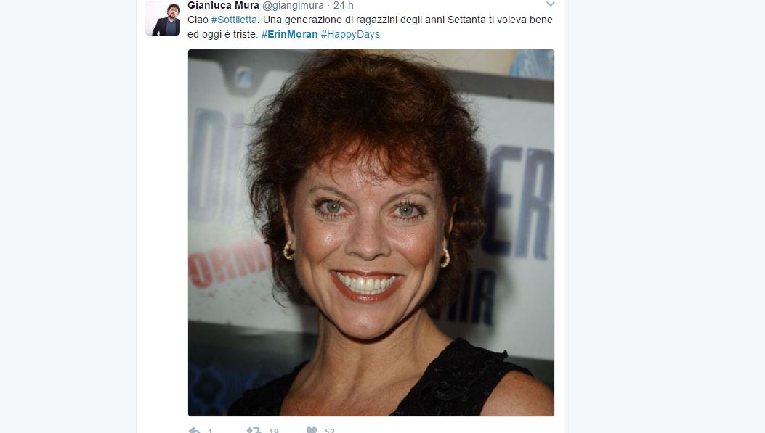Click the blank margin right of the tweet
The height and width of the screenshot is (433, 765).
click(665, 216)
